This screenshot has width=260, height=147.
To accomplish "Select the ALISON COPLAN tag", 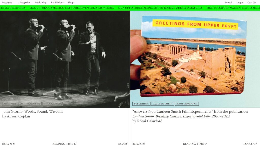I will click(x=30, y=104).
